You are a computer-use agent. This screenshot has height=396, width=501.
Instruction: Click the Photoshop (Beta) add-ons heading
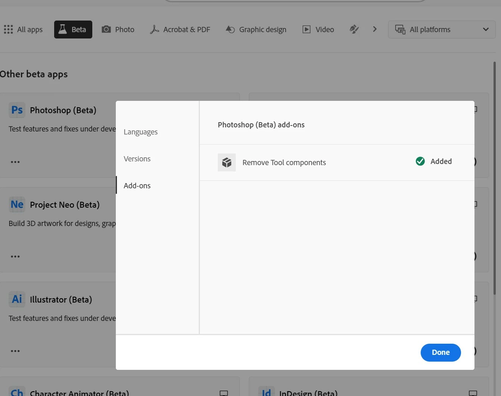(x=261, y=125)
